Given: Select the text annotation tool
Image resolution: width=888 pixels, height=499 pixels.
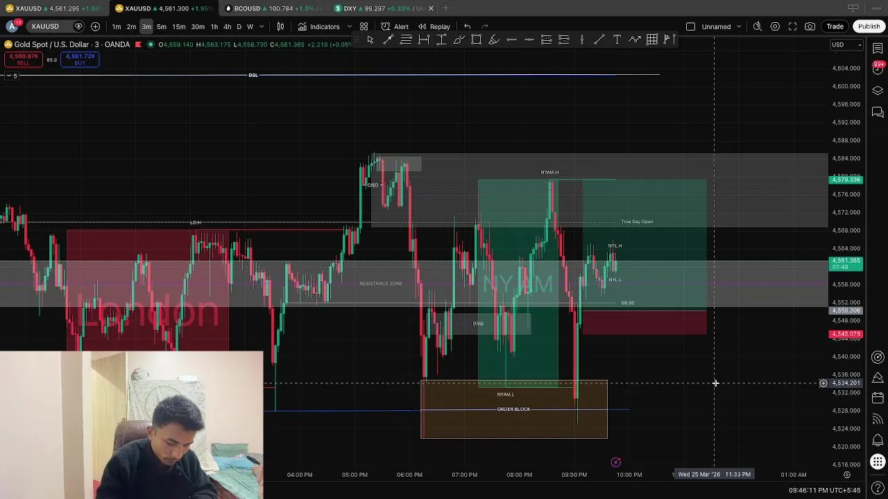Looking at the screenshot, I should click(617, 40).
